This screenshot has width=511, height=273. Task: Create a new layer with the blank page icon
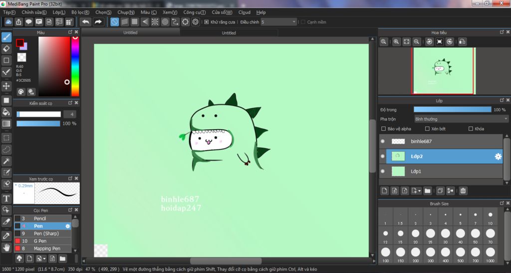(385, 191)
